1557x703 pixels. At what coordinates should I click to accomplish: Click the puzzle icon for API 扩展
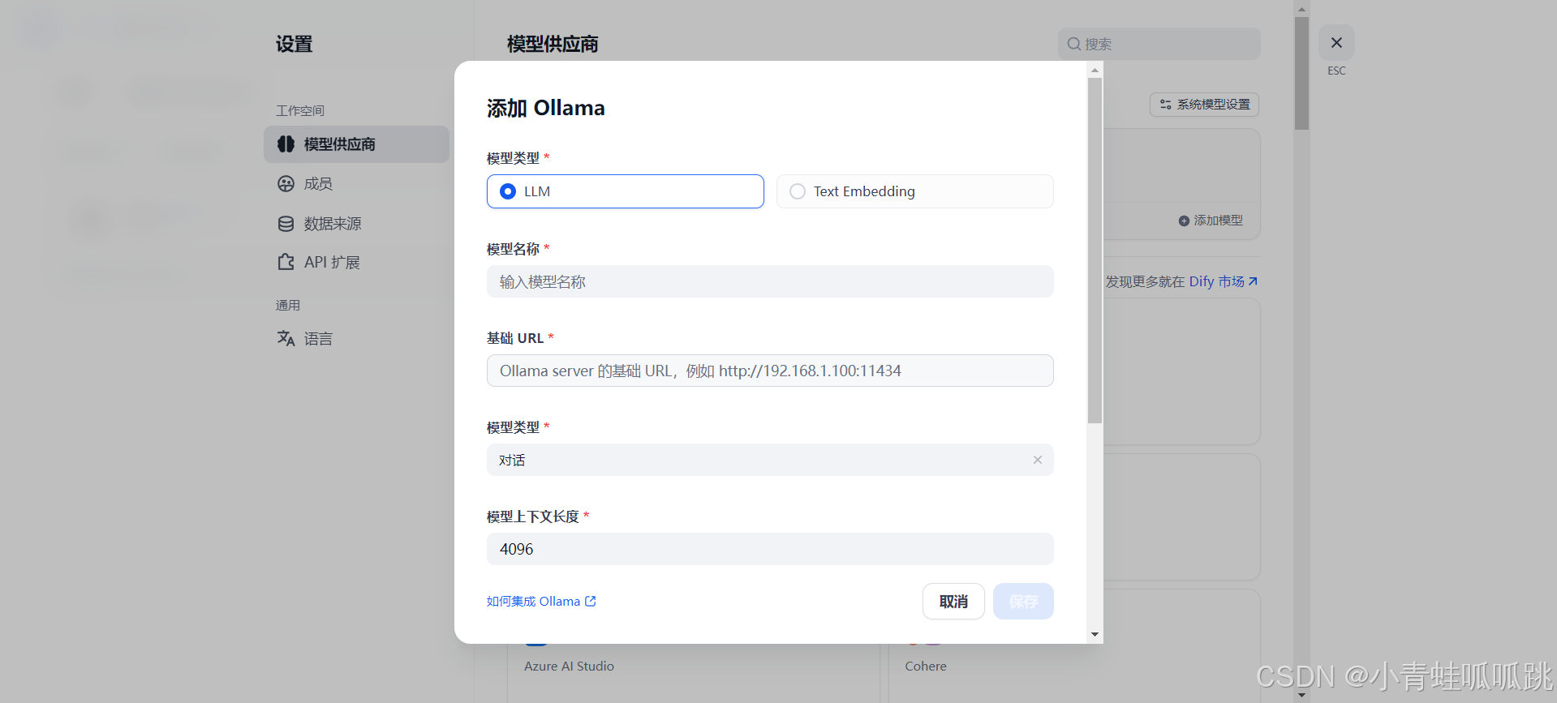(x=286, y=263)
